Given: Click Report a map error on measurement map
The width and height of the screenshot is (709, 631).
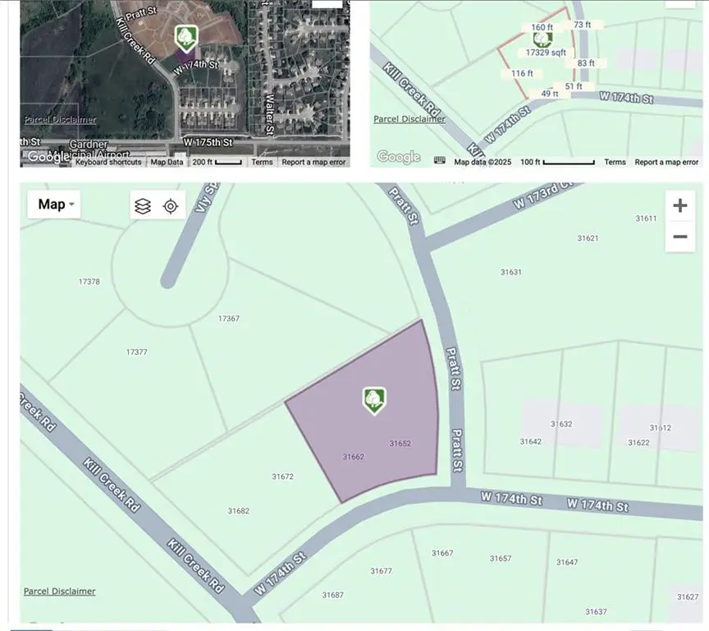Looking at the screenshot, I should [666, 162].
